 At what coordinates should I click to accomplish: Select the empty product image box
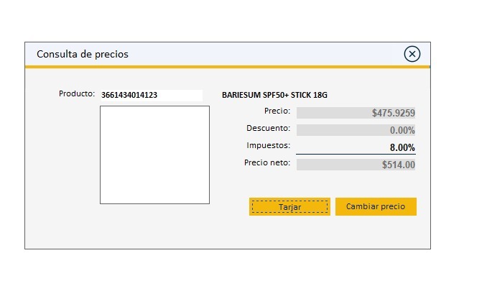pos(154,155)
